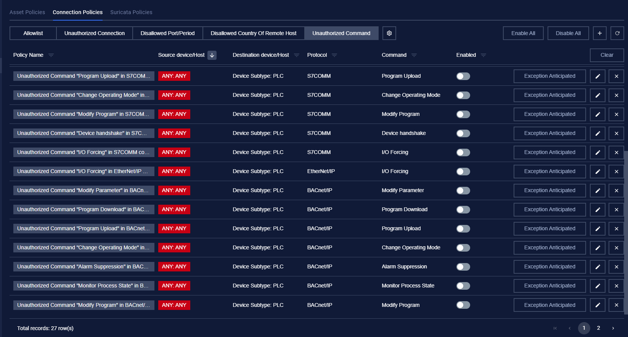The width and height of the screenshot is (628, 337).
Task: Edit the EtherNet/IP I/O Forcing policy
Action: [597, 172]
